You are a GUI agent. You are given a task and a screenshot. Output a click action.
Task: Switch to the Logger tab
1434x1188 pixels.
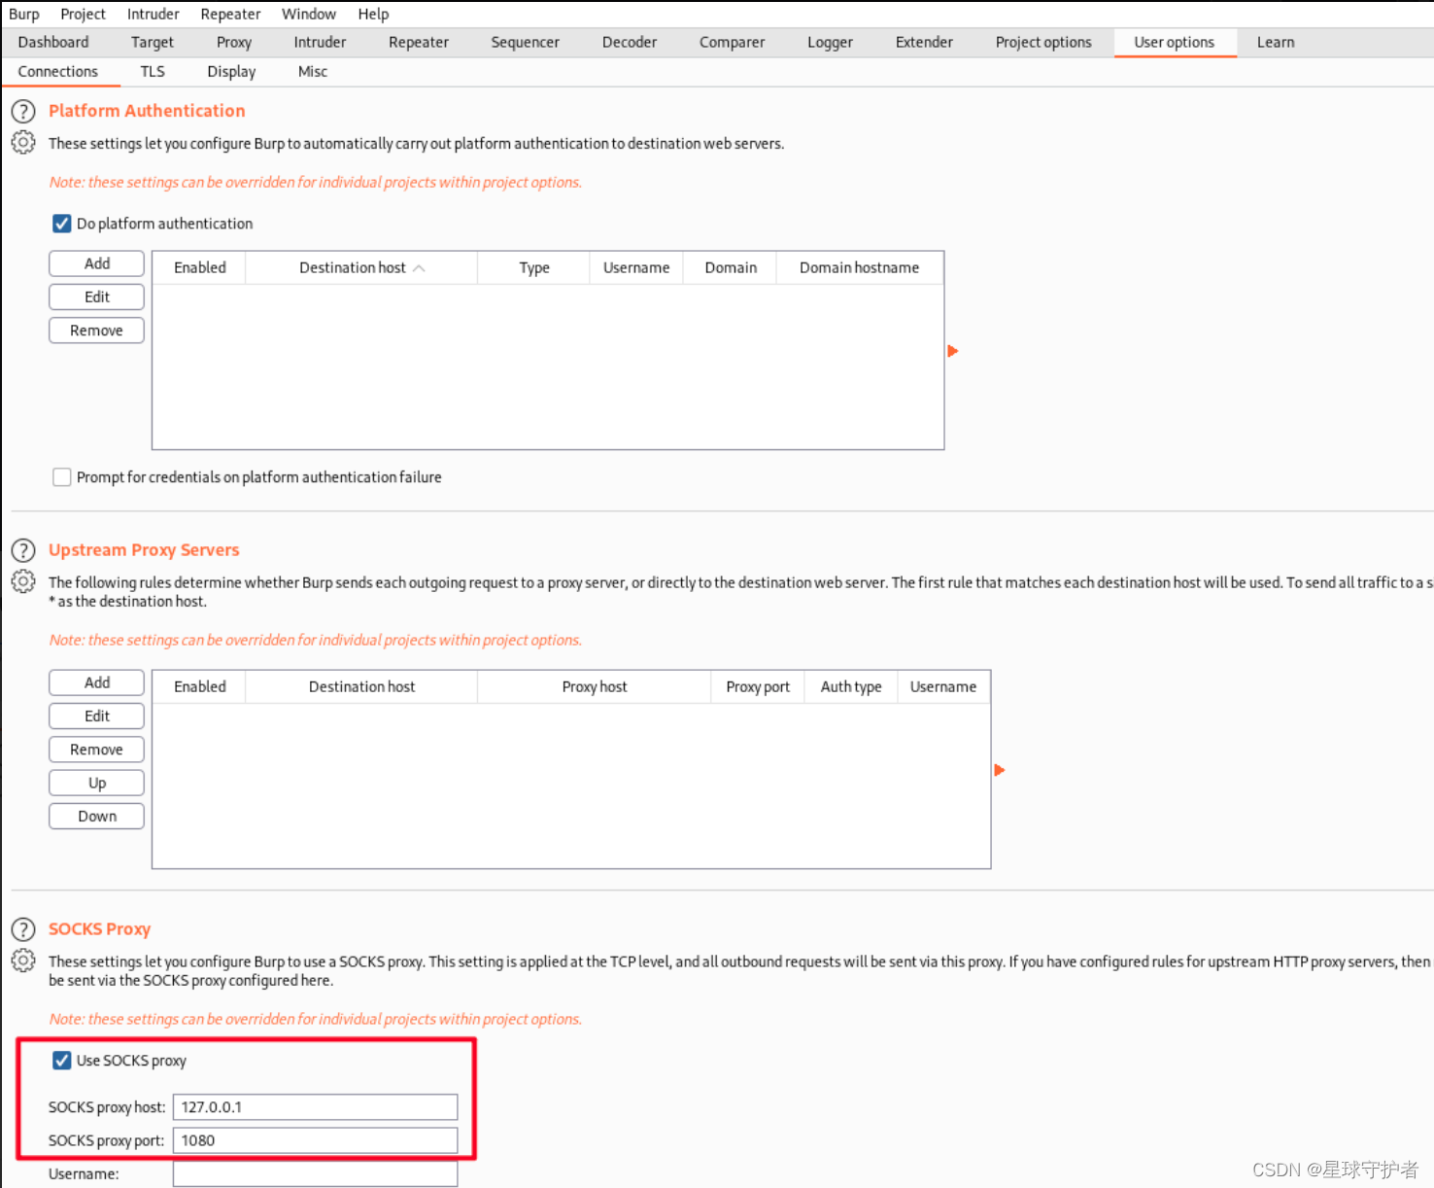[831, 43]
